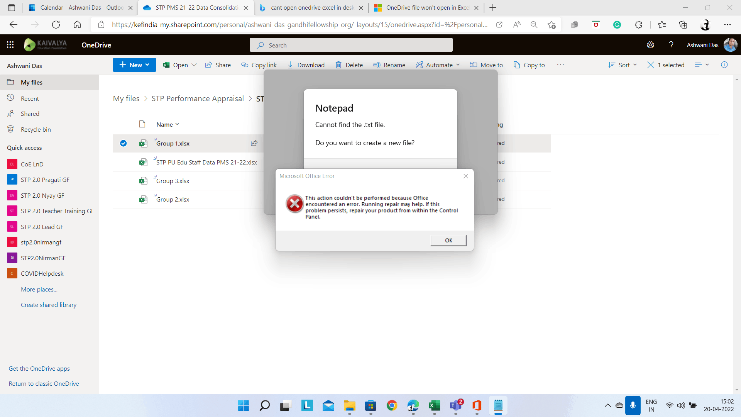Switch to OneDrive file won't open tab
This screenshot has height=417, width=741.
[x=426, y=8]
